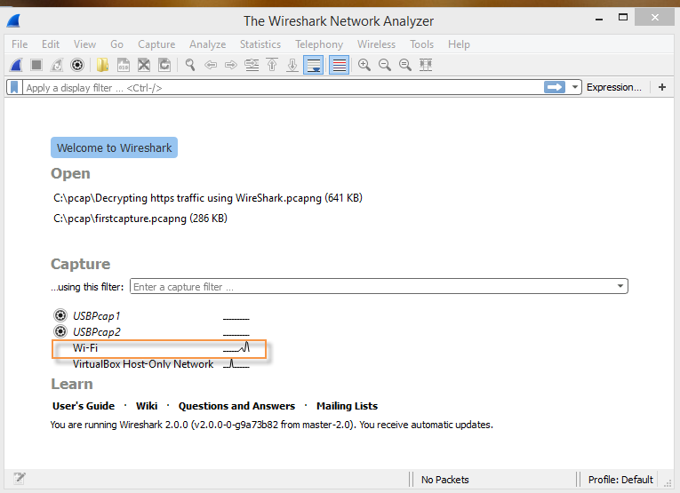Click No Packets status bar text
This screenshot has width=680, height=493.
click(x=445, y=480)
